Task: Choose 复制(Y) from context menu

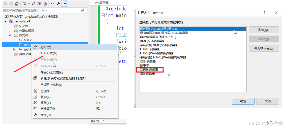Action: click(75, 97)
